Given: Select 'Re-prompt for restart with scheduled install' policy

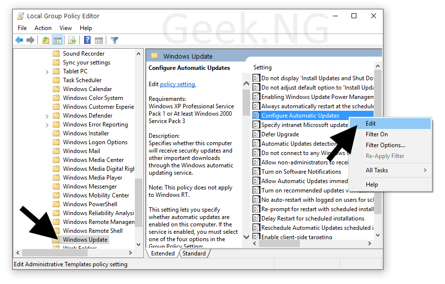Looking at the screenshot, I should [x=318, y=209].
